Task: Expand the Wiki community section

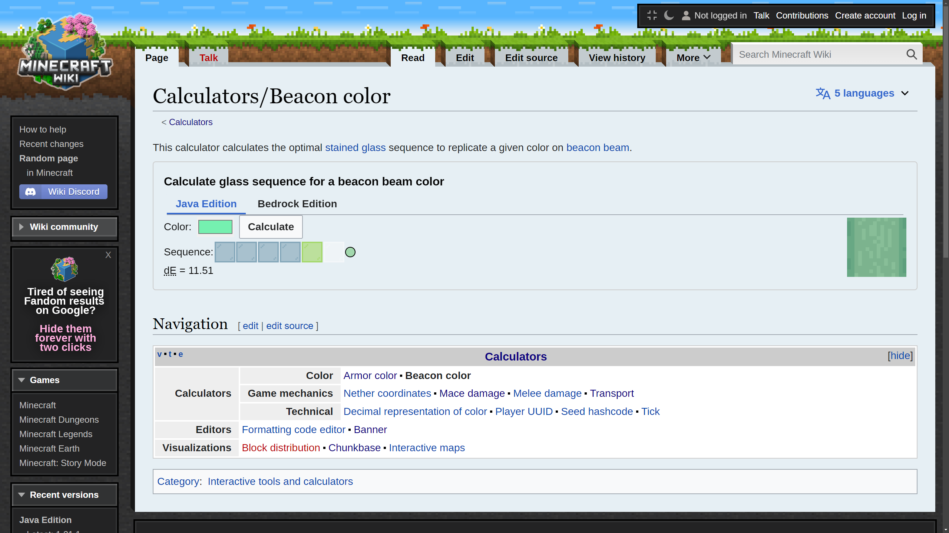Action: pyautogui.click(x=22, y=227)
